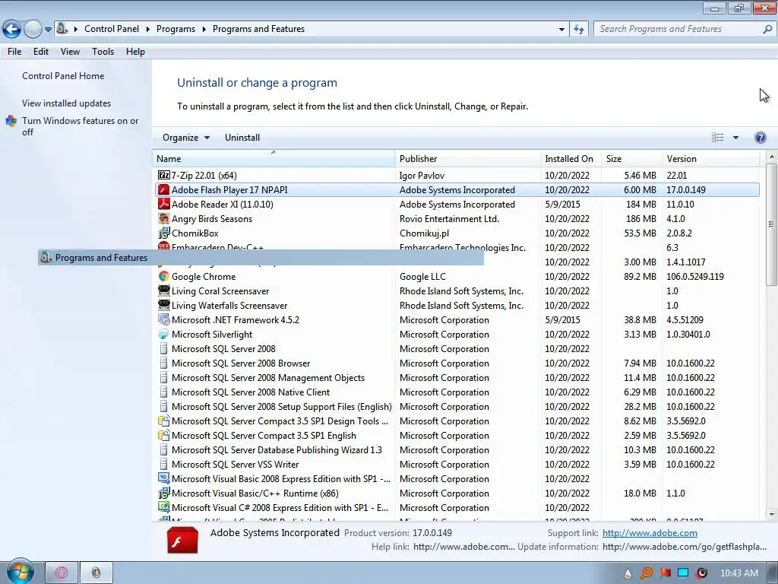Click the Google Chrome icon in list
The width and height of the screenshot is (778, 584).
coord(164,276)
